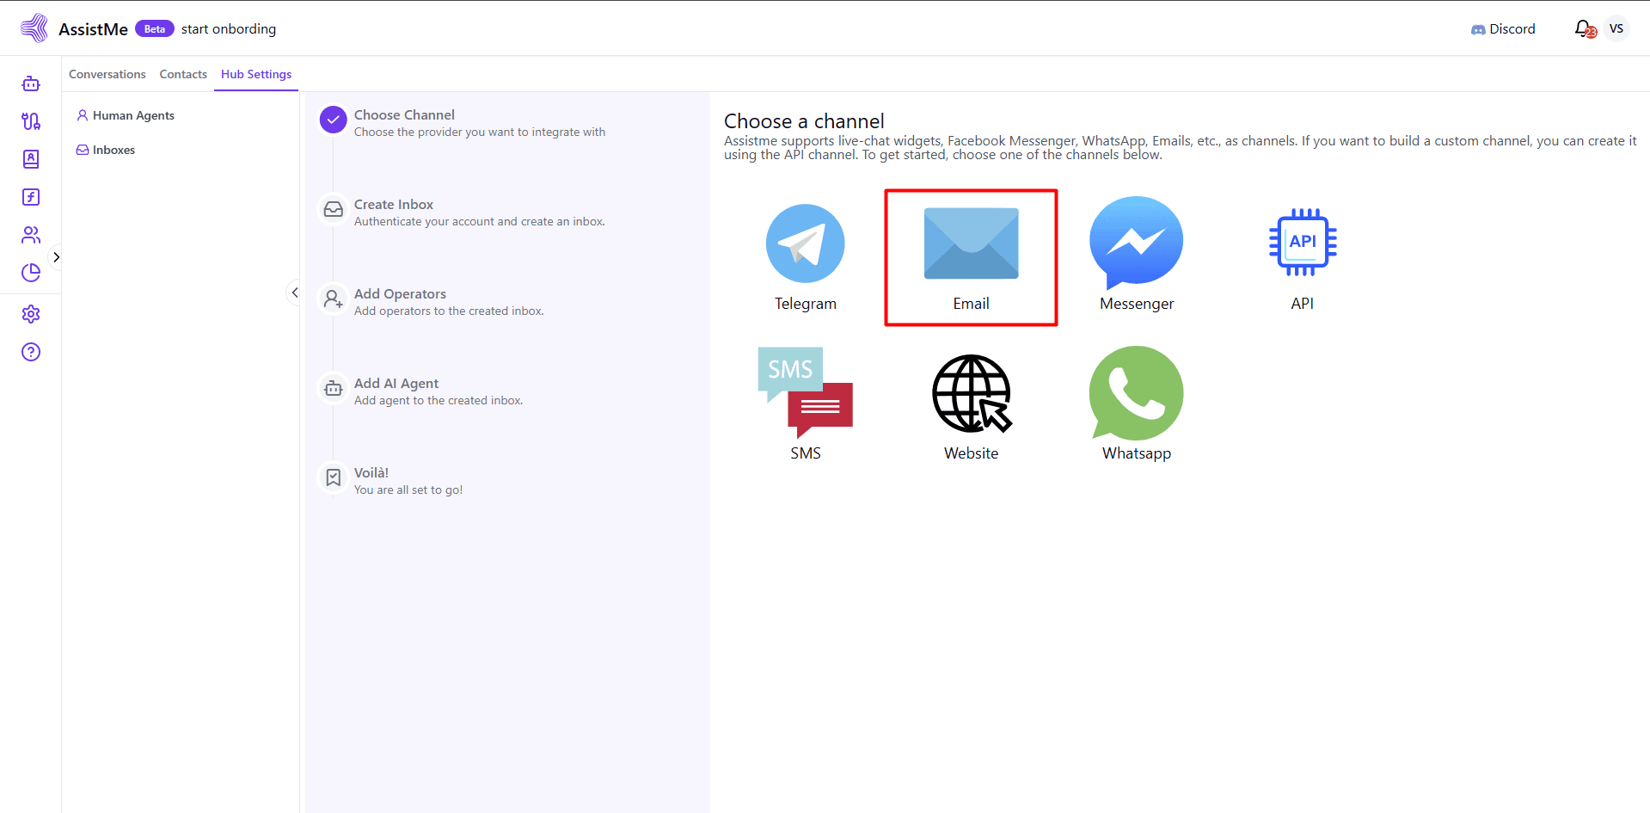The image size is (1650, 813).
Task: Choose the Telegram channel
Action: pyautogui.click(x=806, y=256)
